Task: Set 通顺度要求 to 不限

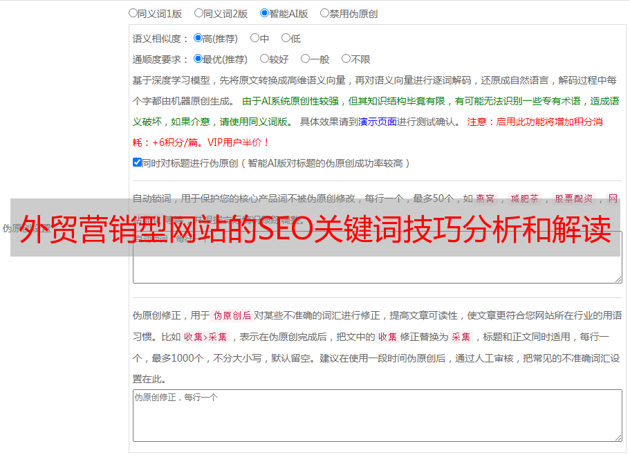Action: tap(346, 59)
